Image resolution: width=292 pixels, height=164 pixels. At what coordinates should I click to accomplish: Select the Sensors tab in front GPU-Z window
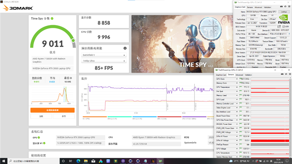231,75
